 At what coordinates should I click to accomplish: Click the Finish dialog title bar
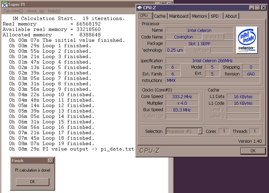point(33,161)
